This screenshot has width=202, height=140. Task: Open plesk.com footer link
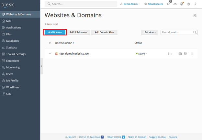pyautogui.click(x=71, y=137)
